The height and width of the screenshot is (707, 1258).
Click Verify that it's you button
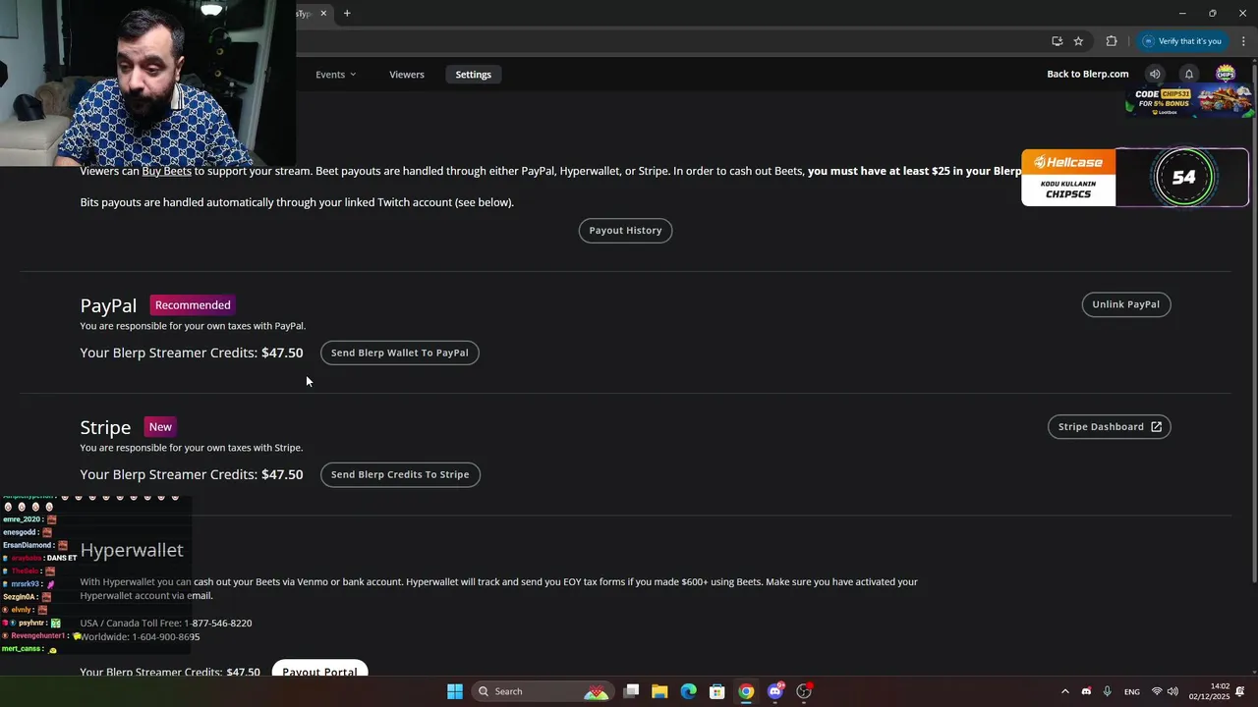click(x=1180, y=41)
